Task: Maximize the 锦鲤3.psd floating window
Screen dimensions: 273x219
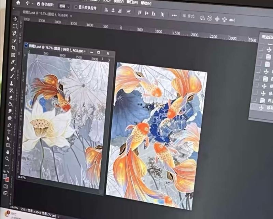Action: pos(98,52)
